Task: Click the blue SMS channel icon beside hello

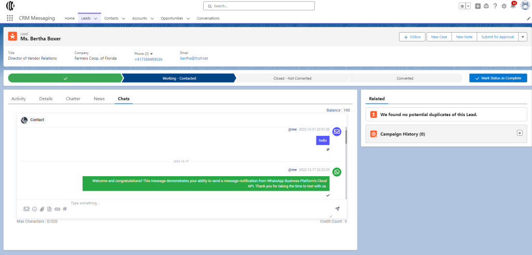Action: pyautogui.click(x=337, y=132)
